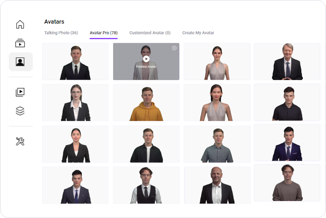
Task: Pick the man wearing vest and glasses
Action: click(x=146, y=185)
